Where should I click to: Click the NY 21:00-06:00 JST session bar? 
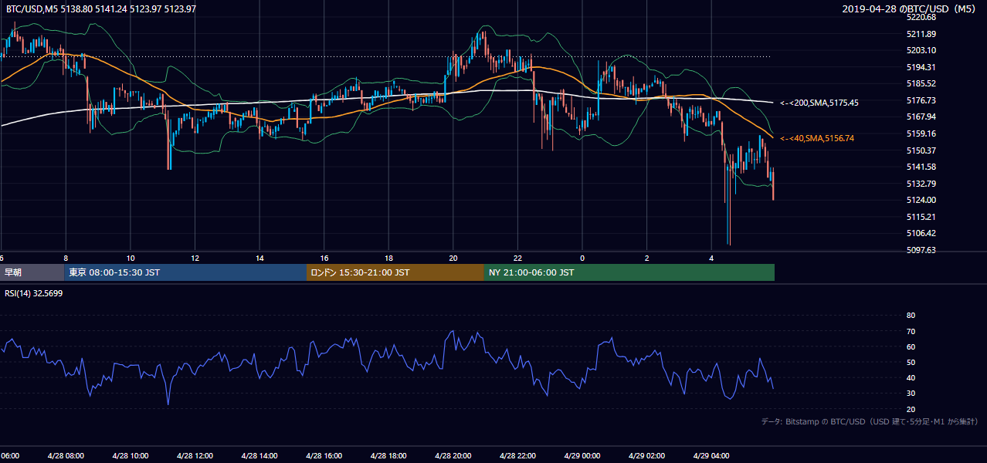629,272
